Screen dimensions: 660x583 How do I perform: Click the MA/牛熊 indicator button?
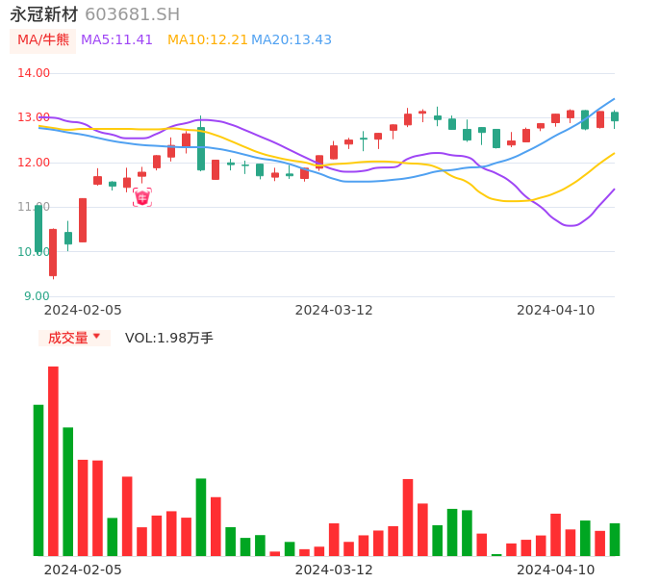pyautogui.click(x=43, y=40)
